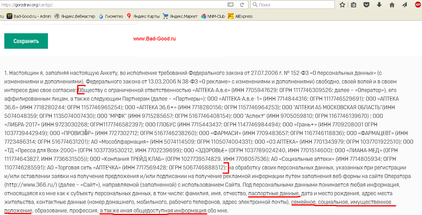Toggle reader view icon in the address bar

click(x=231, y=5)
